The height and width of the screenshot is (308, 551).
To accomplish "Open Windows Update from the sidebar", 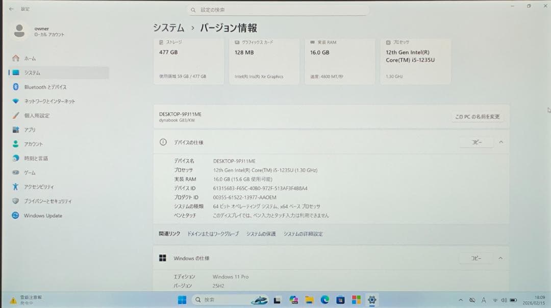I will 43,216.
